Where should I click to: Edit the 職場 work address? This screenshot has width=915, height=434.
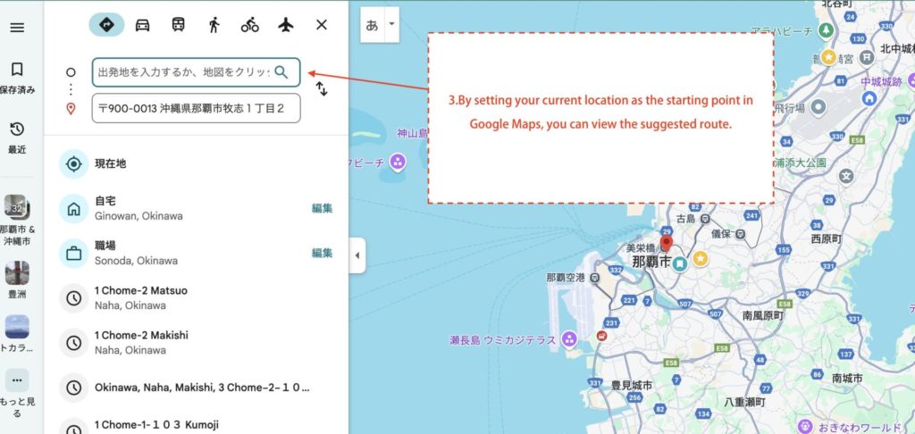click(322, 253)
